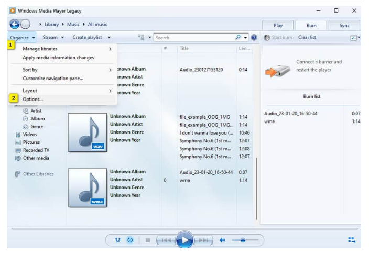Click Clear list button
Viewport: 369px width, 255px height.
click(307, 37)
